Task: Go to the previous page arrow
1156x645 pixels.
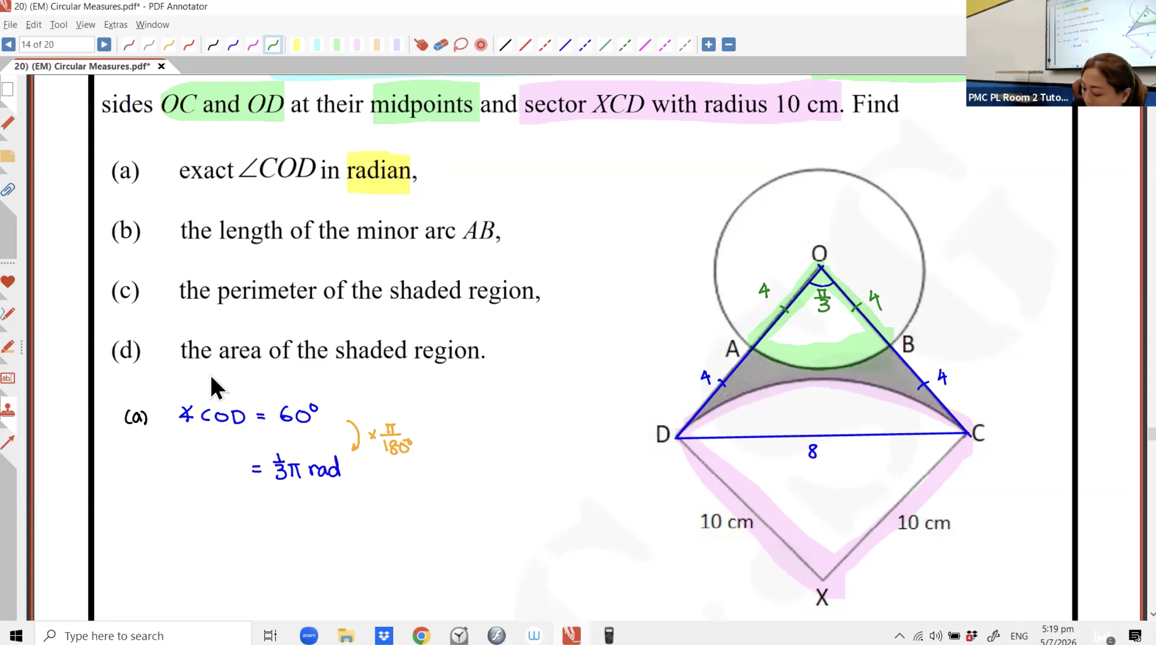Action: (8, 44)
